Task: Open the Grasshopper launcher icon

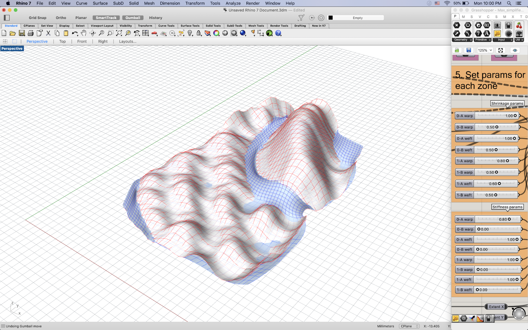Action: coord(269,33)
